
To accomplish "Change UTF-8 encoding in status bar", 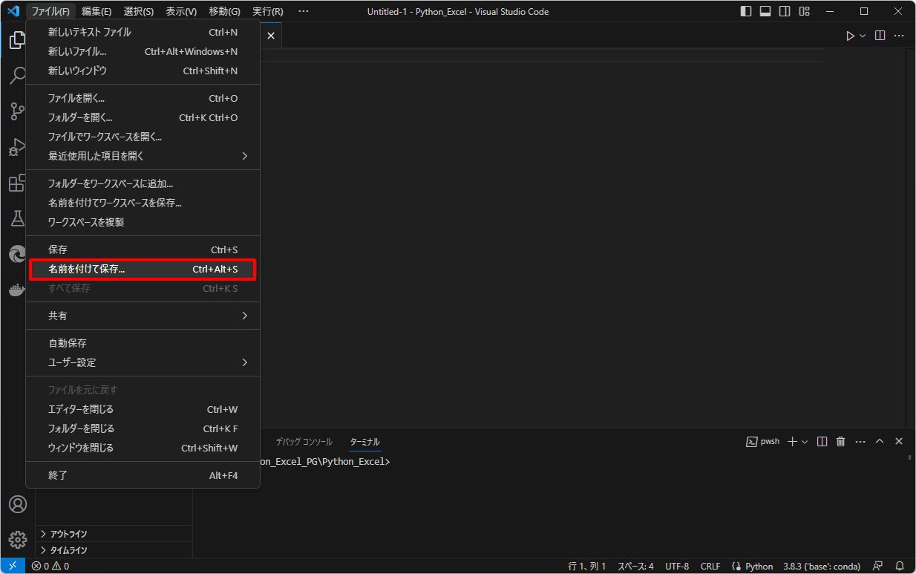I will click(677, 566).
